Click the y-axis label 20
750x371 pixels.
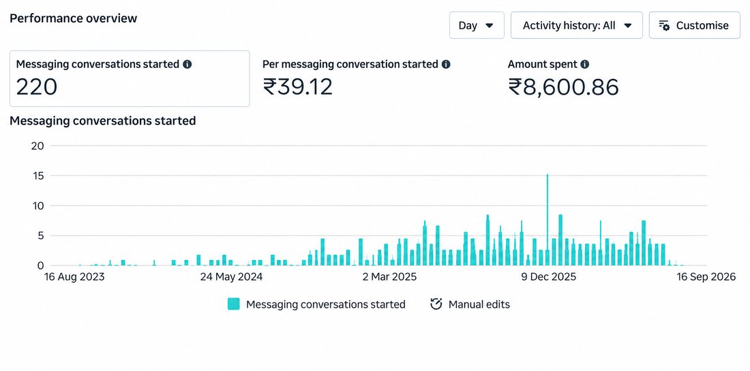(37, 146)
